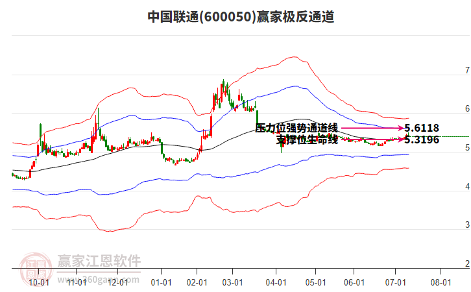Select the 支撑位生命线 label
471x292 pixels.
click(x=307, y=140)
